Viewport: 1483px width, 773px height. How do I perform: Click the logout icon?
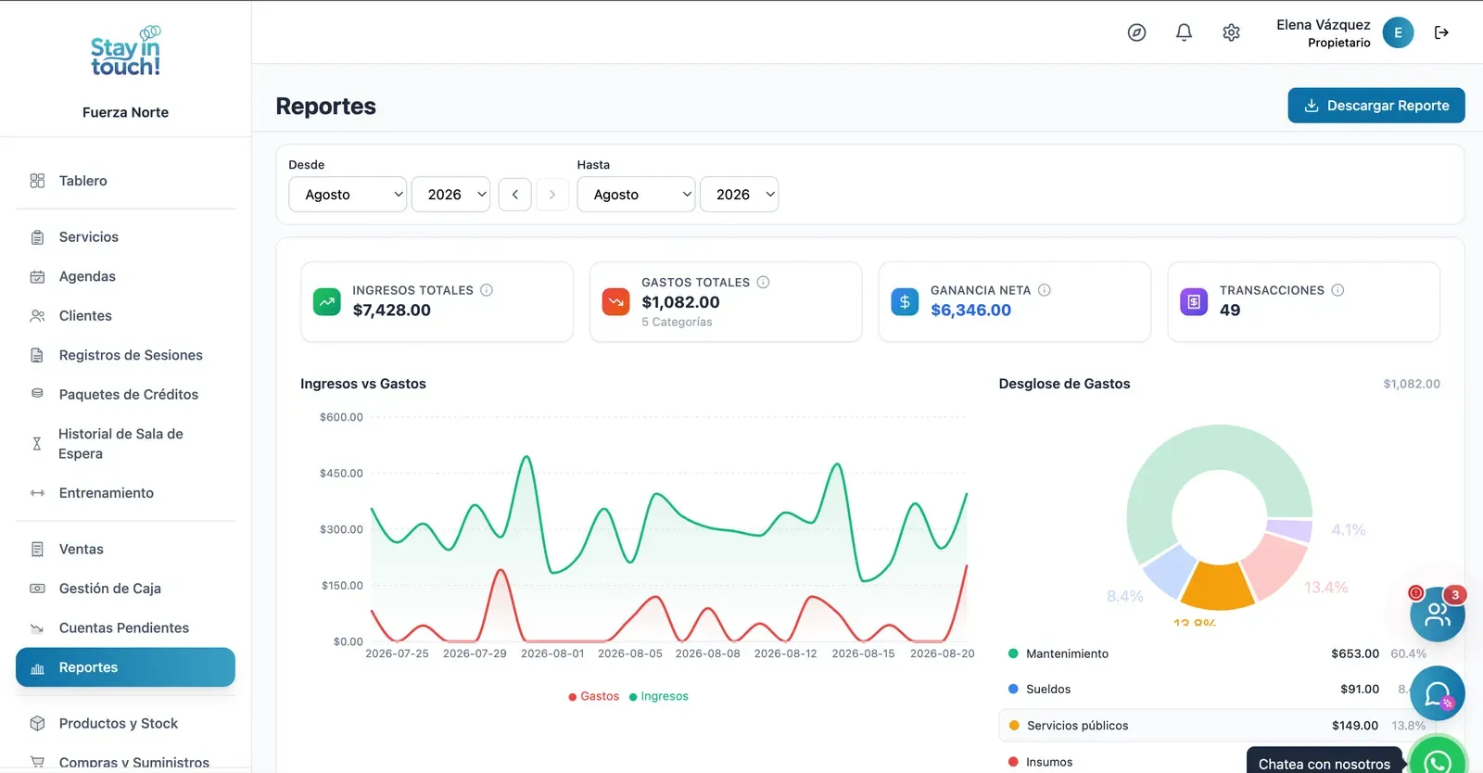tap(1441, 32)
